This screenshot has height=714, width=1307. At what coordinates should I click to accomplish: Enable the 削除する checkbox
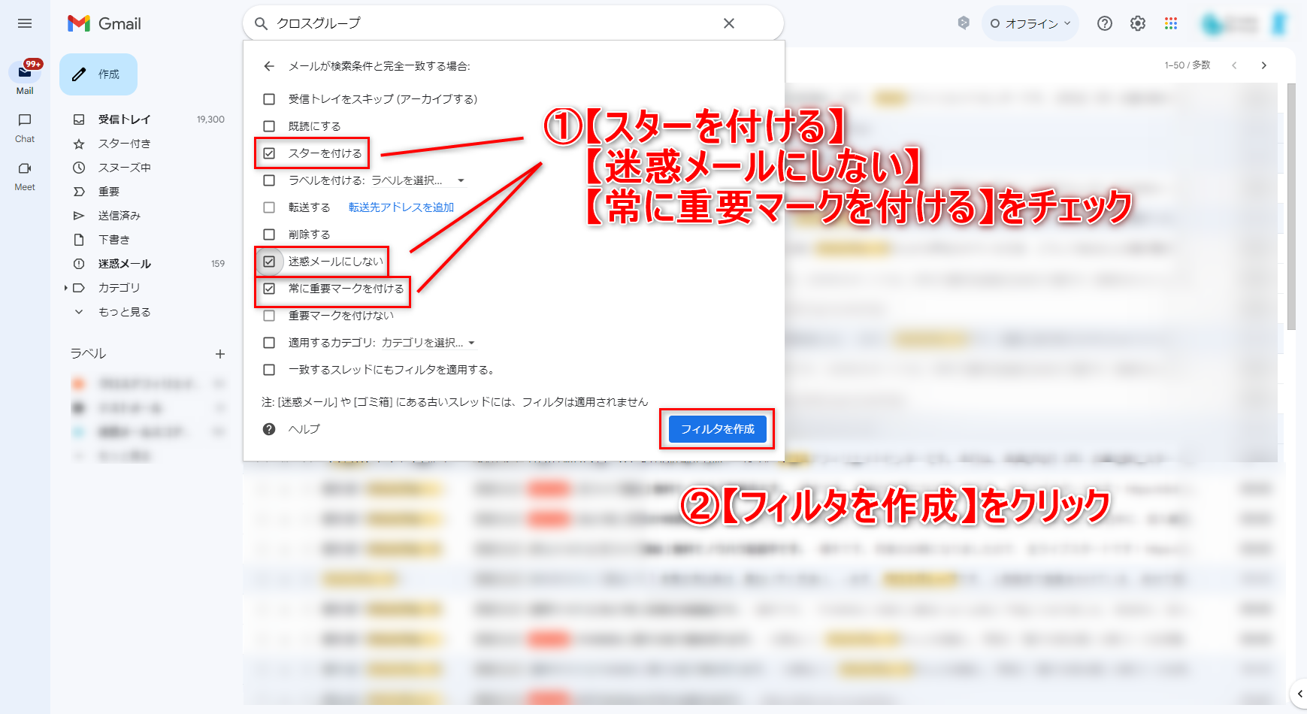269,234
